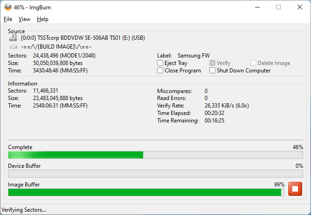The height and width of the screenshot is (215, 311).
Task: Minimize the ImgBurn window
Action: pos(257,7)
